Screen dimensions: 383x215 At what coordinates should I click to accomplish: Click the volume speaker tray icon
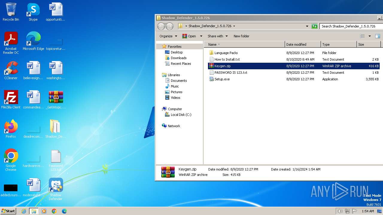tap(340, 211)
